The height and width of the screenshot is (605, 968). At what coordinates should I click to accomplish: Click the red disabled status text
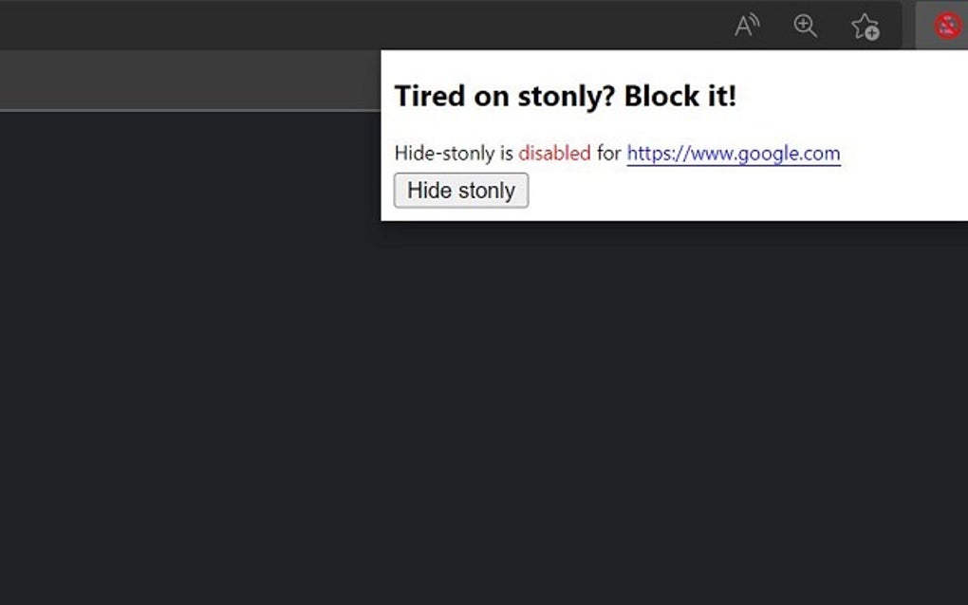[x=555, y=153]
